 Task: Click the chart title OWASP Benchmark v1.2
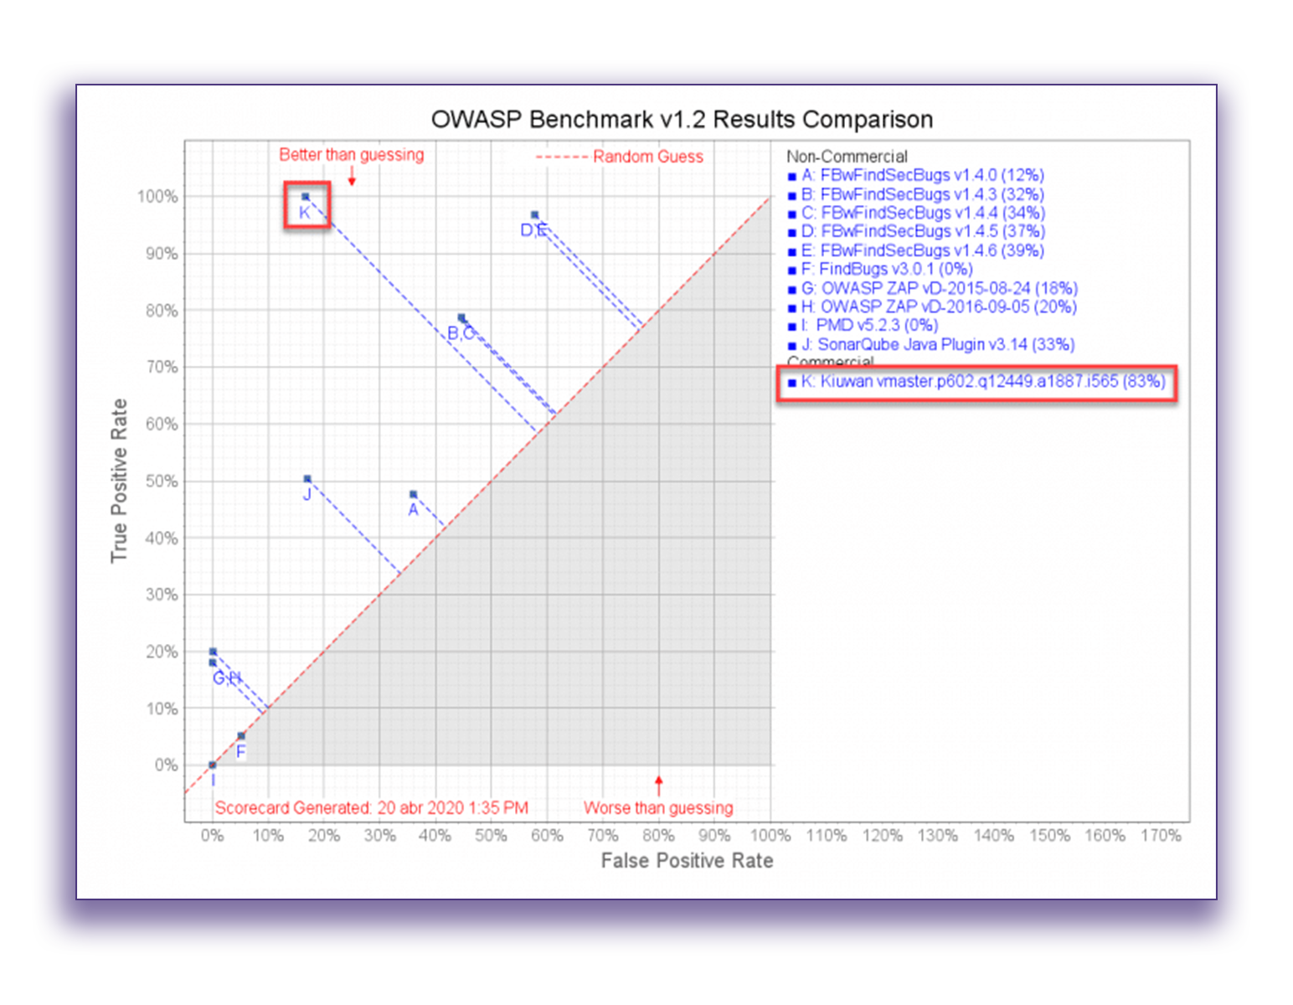click(682, 119)
